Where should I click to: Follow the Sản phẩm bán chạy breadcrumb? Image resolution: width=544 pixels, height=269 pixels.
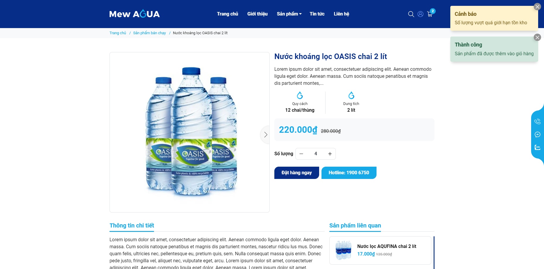point(149,33)
